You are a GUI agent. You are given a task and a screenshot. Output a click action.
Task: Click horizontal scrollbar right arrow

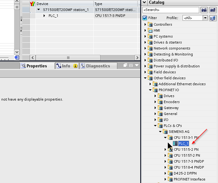[137, 57]
